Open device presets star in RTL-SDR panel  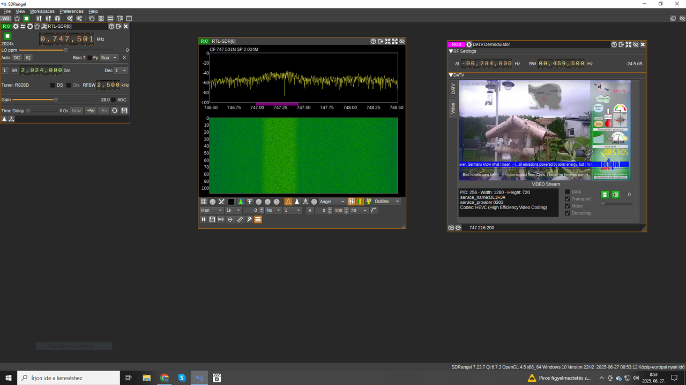pos(37,26)
